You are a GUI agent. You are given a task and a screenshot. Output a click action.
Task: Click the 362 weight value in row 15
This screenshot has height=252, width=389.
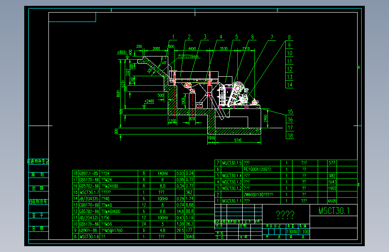click(x=189, y=192)
